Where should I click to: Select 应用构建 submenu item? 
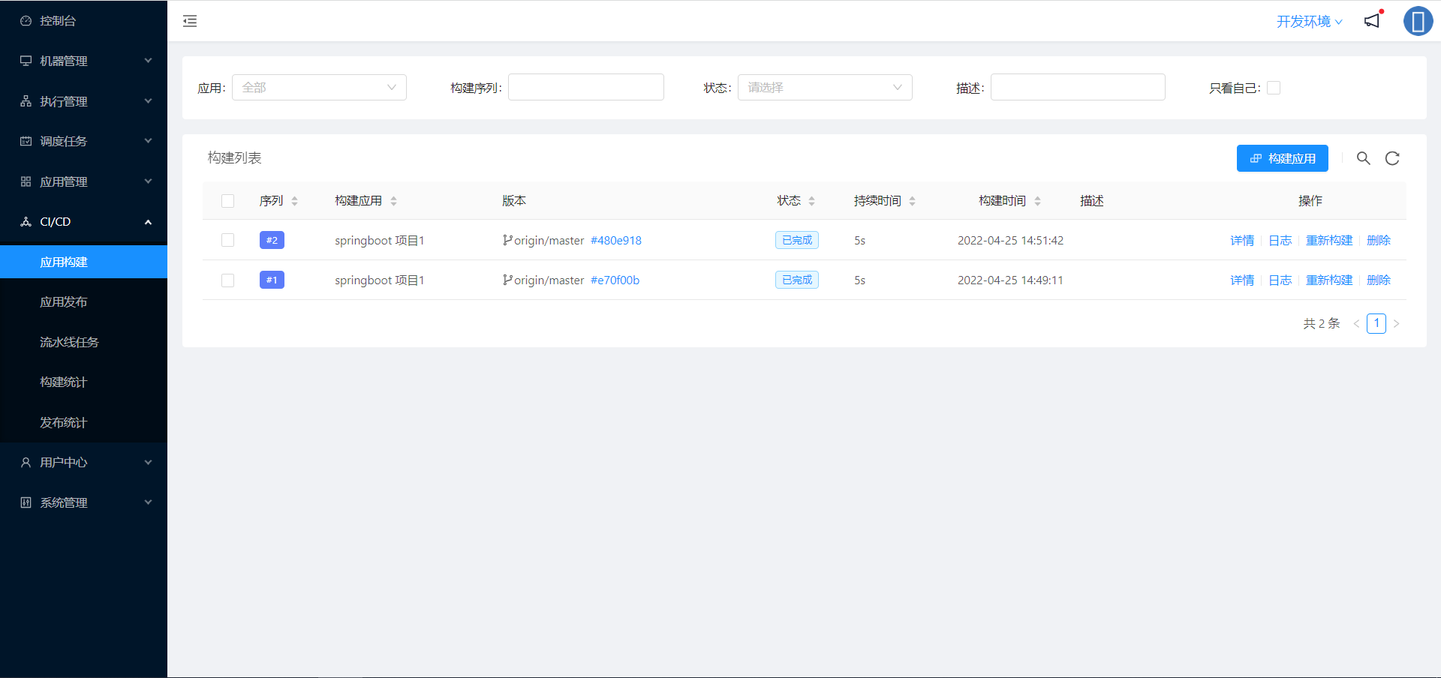(x=83, y=262)
